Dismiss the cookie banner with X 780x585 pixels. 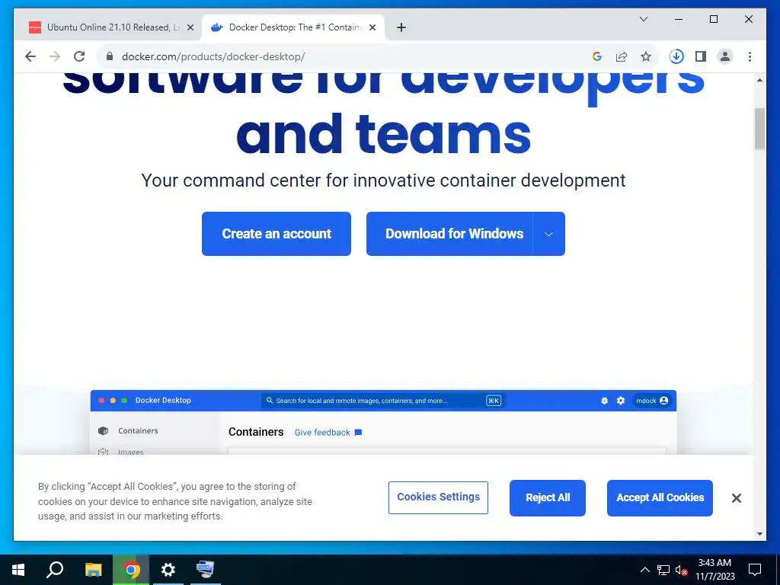(x=737, y=498)
